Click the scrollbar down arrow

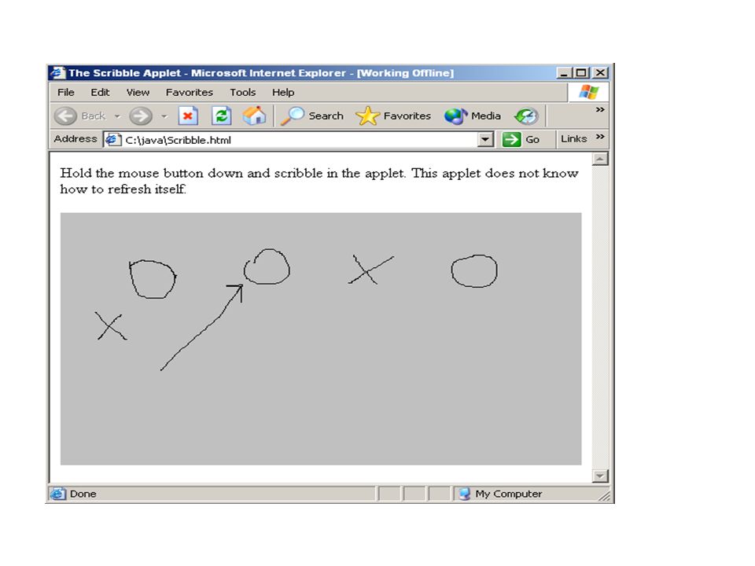click(x=600, y=476)
